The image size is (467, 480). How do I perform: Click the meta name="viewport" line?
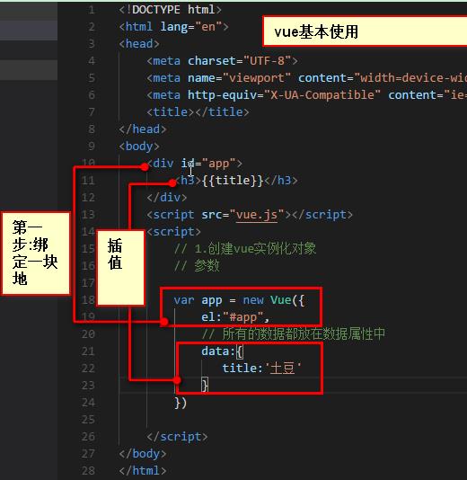tap(307, 78)
